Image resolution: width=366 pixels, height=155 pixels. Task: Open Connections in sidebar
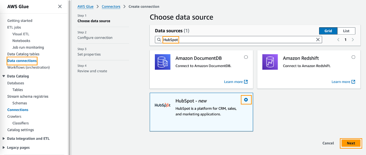coord(18,110)
